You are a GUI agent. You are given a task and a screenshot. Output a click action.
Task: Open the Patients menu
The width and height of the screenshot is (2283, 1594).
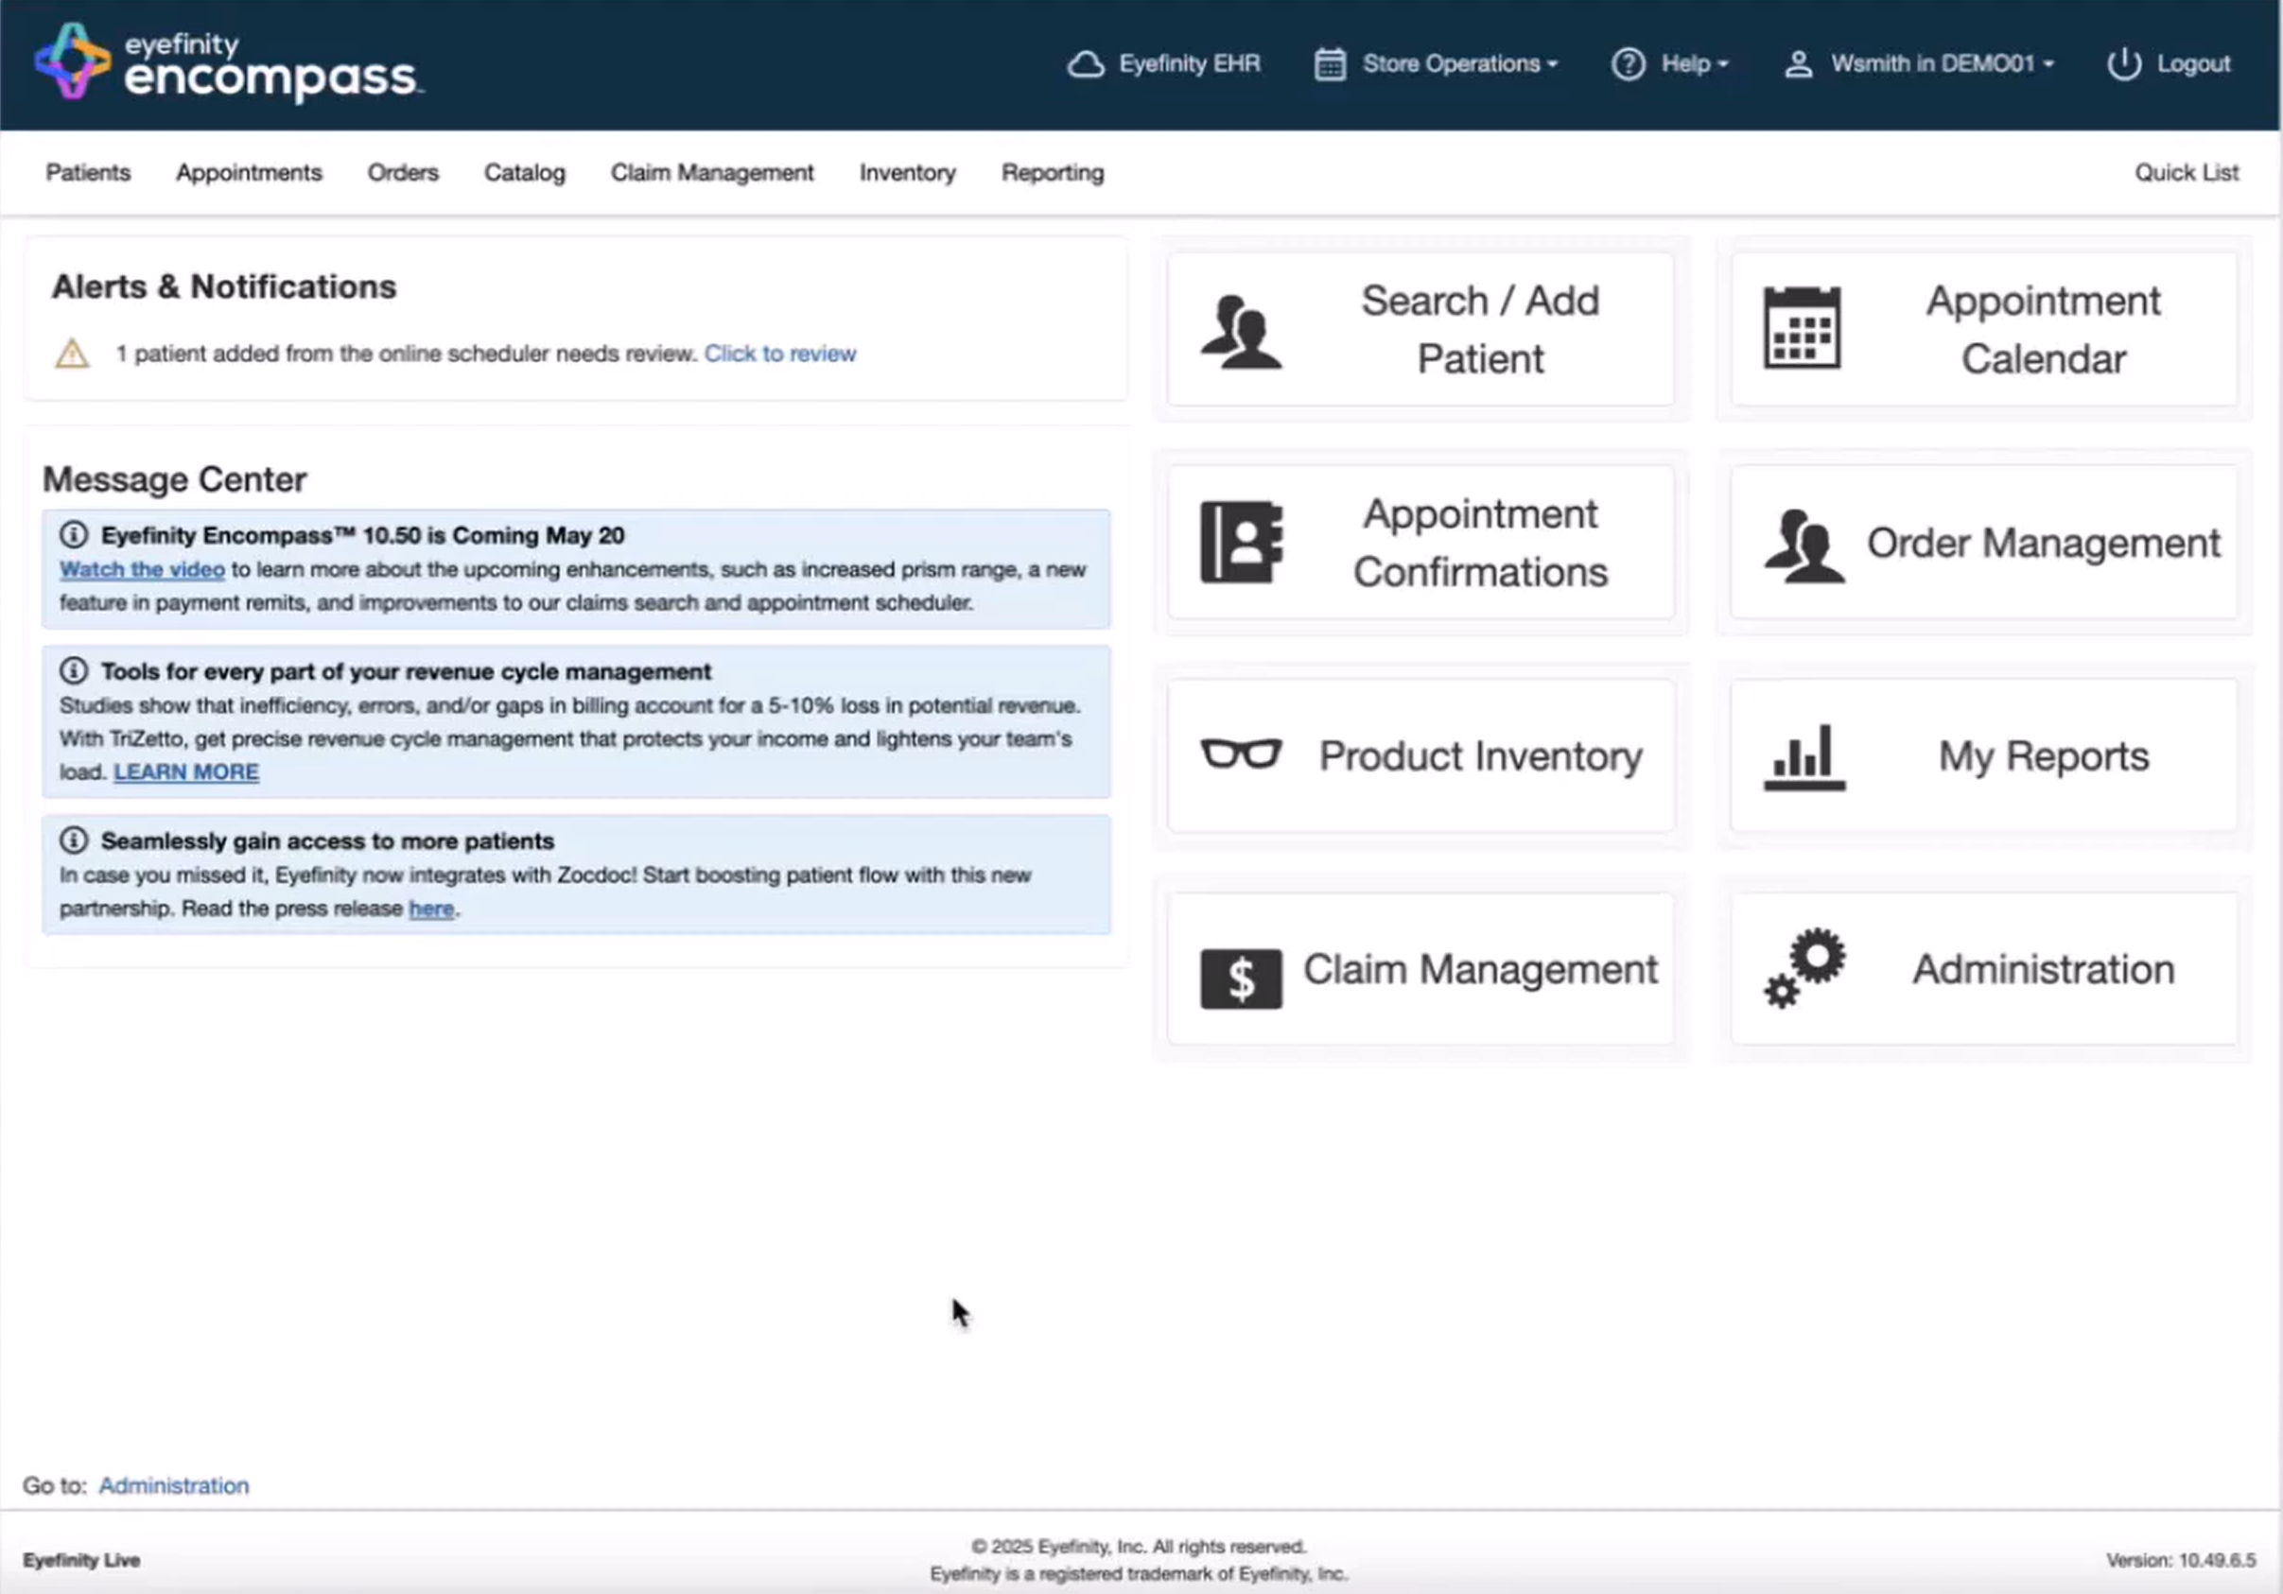(x=88, y=173)
